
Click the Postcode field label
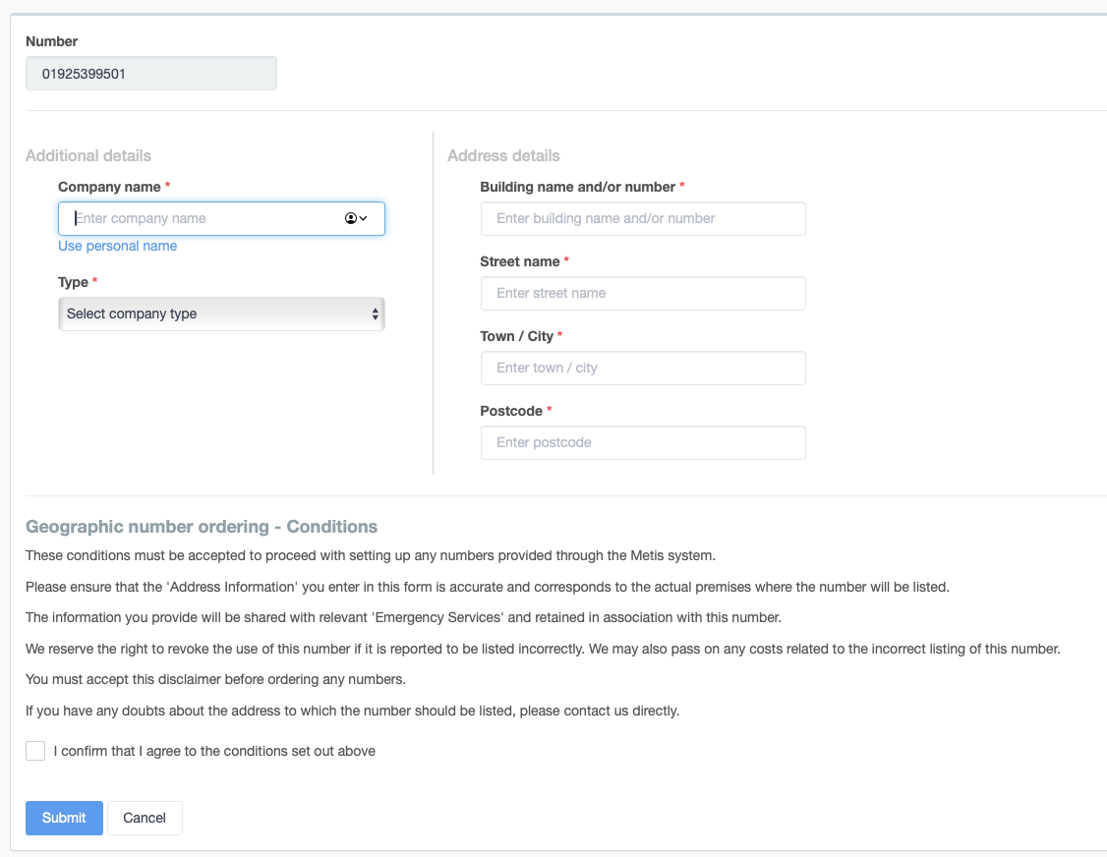(511, 411)
